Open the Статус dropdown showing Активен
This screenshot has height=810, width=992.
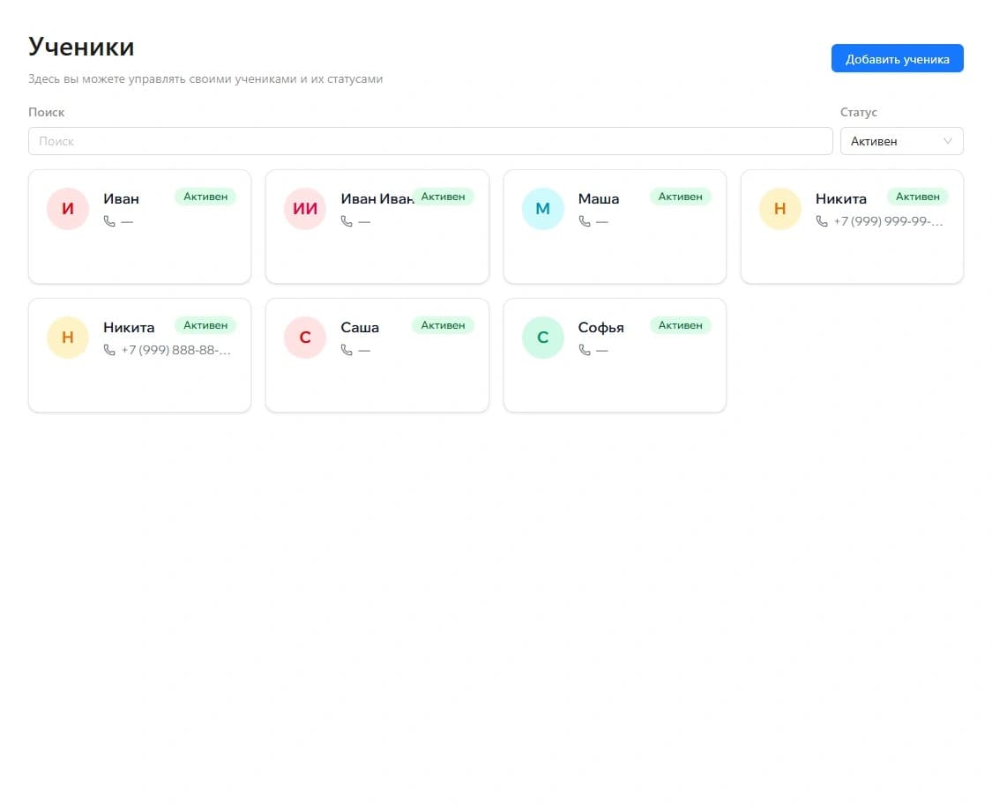point(901,141)
